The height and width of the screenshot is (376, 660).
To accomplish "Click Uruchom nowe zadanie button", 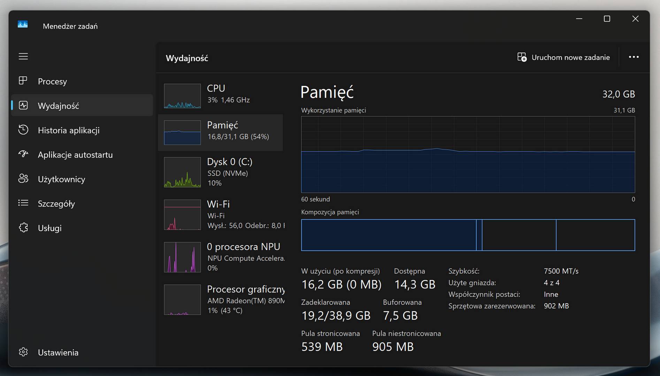I will (563, 57).
